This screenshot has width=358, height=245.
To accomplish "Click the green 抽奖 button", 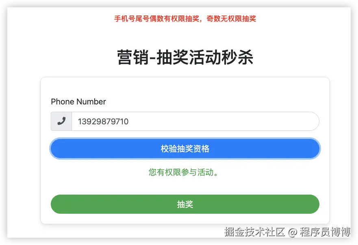I will [x=185, y=204].
